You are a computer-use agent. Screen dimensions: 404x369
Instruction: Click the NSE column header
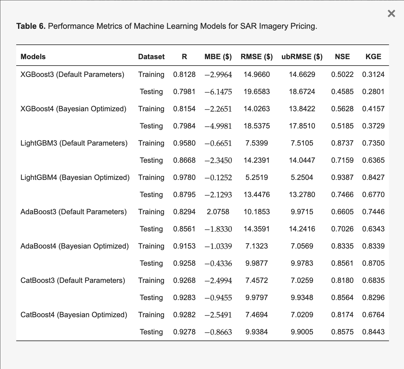(x=342, y=57)
